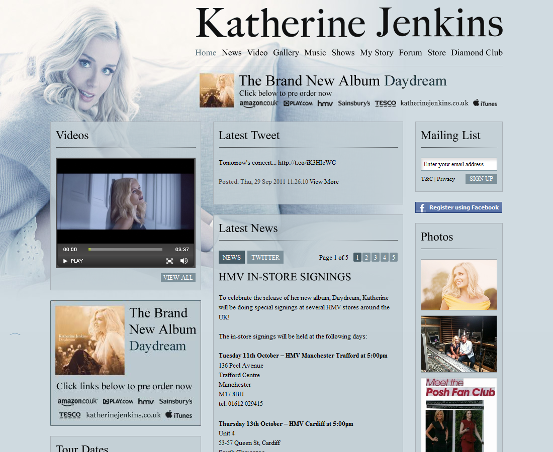
Task: Open the T&C link
Action: pos(427,179)
